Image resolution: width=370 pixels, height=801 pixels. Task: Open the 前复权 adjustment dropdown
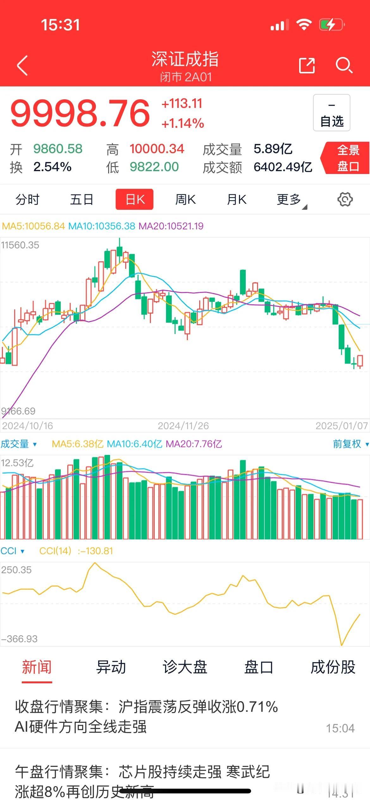pos(350,444)
